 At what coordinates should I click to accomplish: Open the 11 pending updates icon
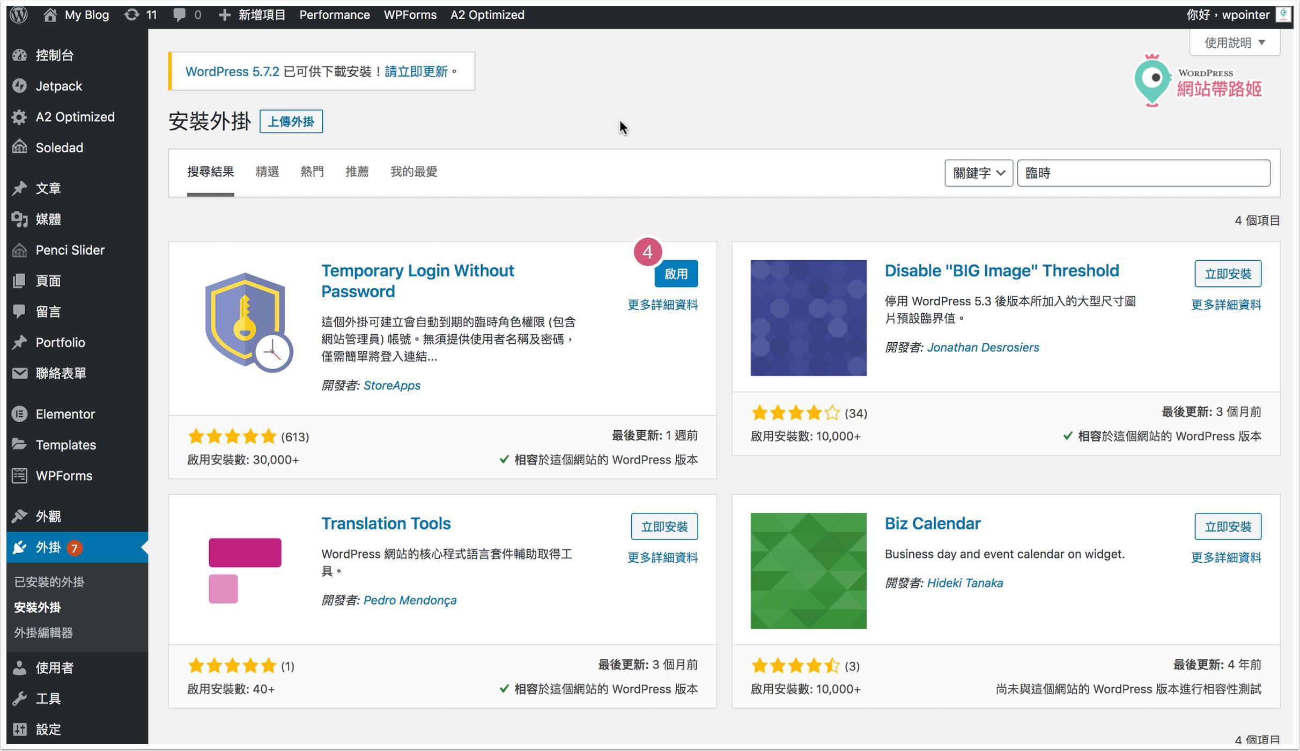(x=131, y=14)
